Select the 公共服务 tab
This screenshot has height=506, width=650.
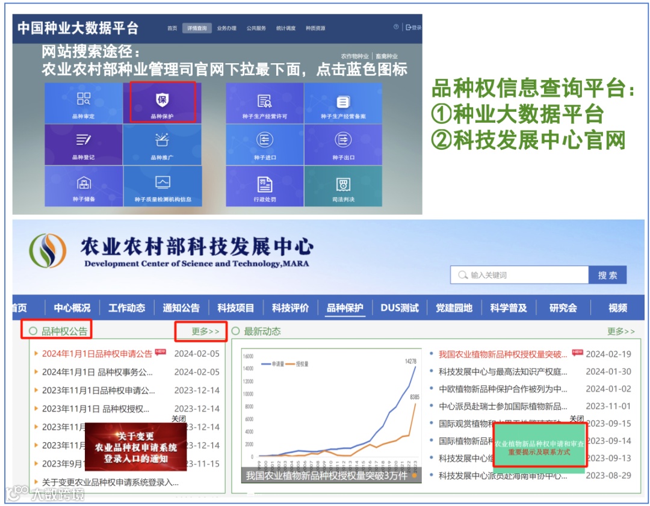pyautogui.click(x=256, y=28)
